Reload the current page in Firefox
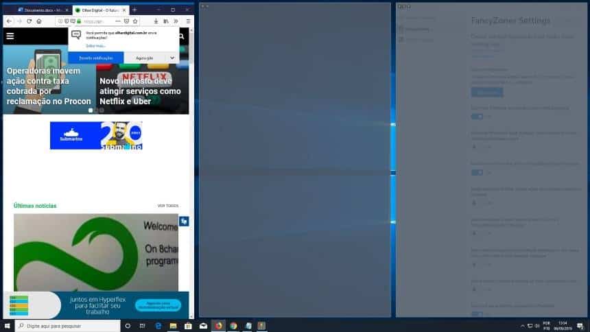The width and height of the screenshot is (590, 332). click(x=29, y=21)
